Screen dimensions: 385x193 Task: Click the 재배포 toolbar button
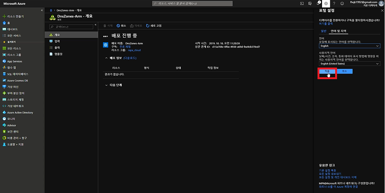coord(136,26)
